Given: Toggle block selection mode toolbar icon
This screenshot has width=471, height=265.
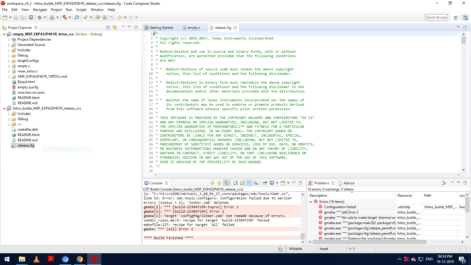Looking at the screenshot, I should point(105,17).
